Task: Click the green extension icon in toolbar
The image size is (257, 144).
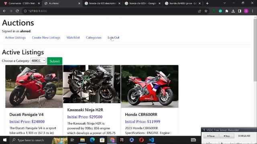Action: click(x=214, y=11)
